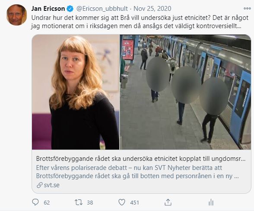The width and height of the screenshot is (254, 211).
Task: Click the blue verified badge
Action: coord(70,9)
